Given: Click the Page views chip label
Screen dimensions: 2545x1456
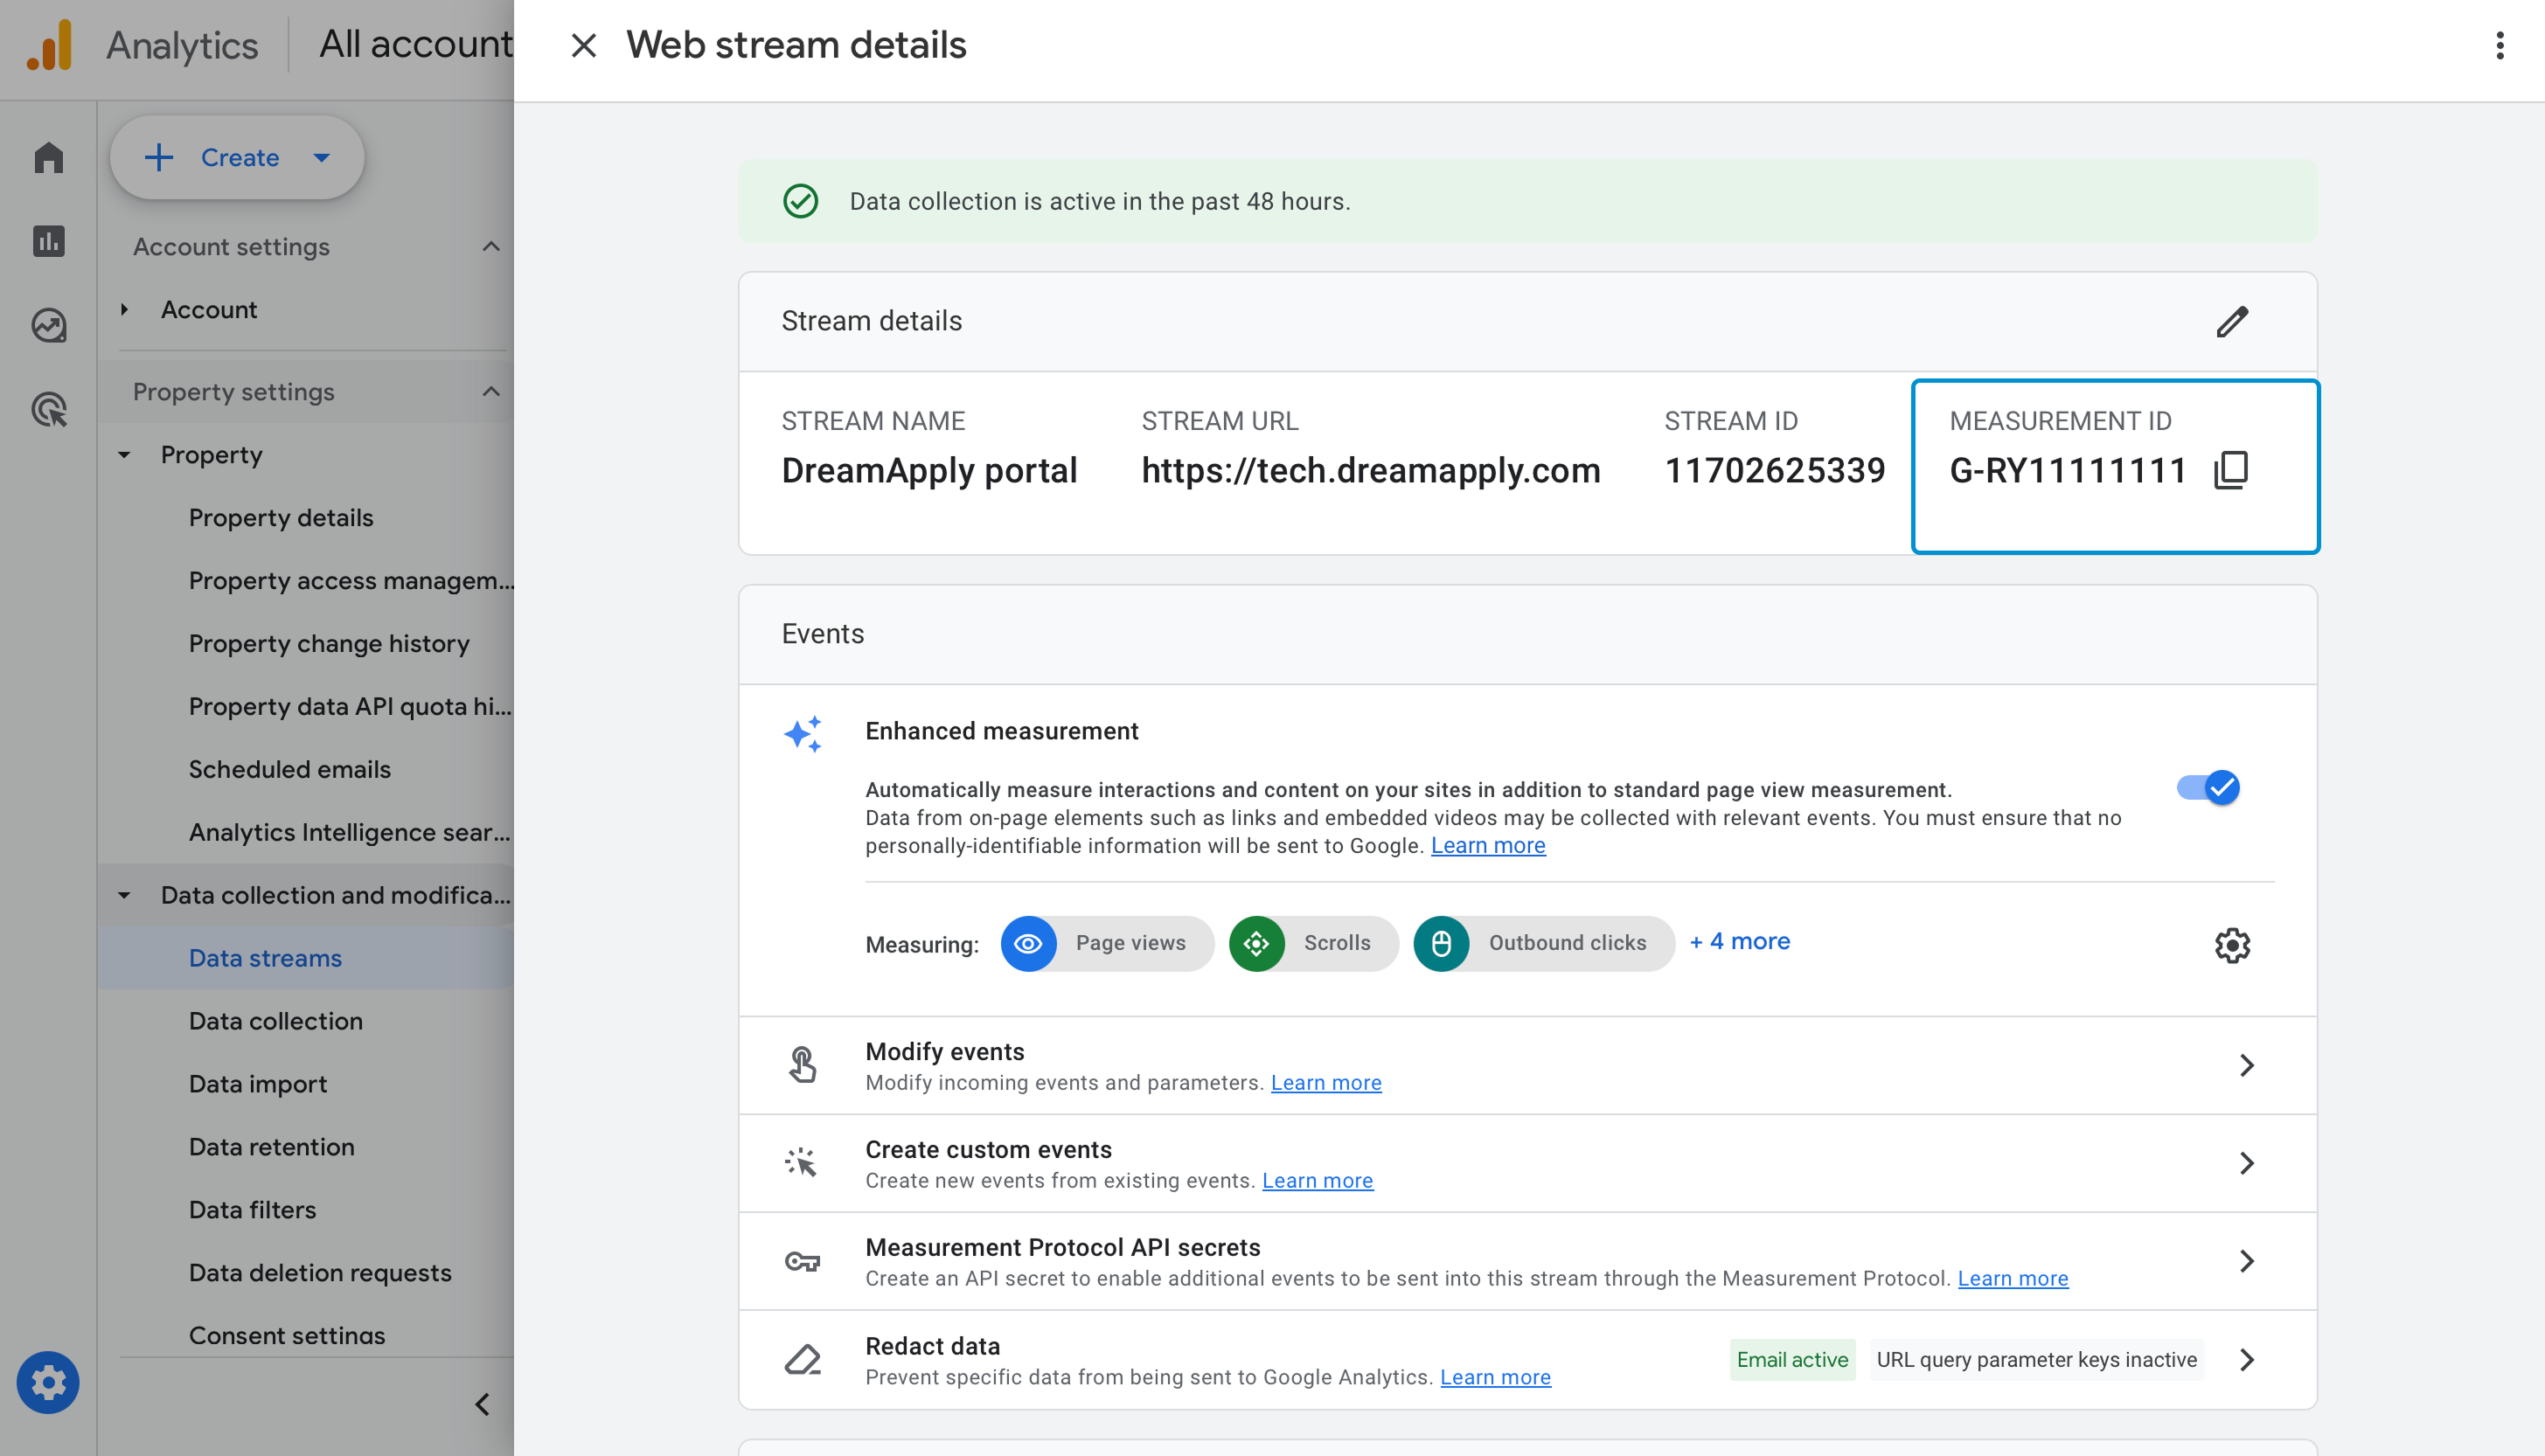Looking at the screenshot, I should [1130, 943].
